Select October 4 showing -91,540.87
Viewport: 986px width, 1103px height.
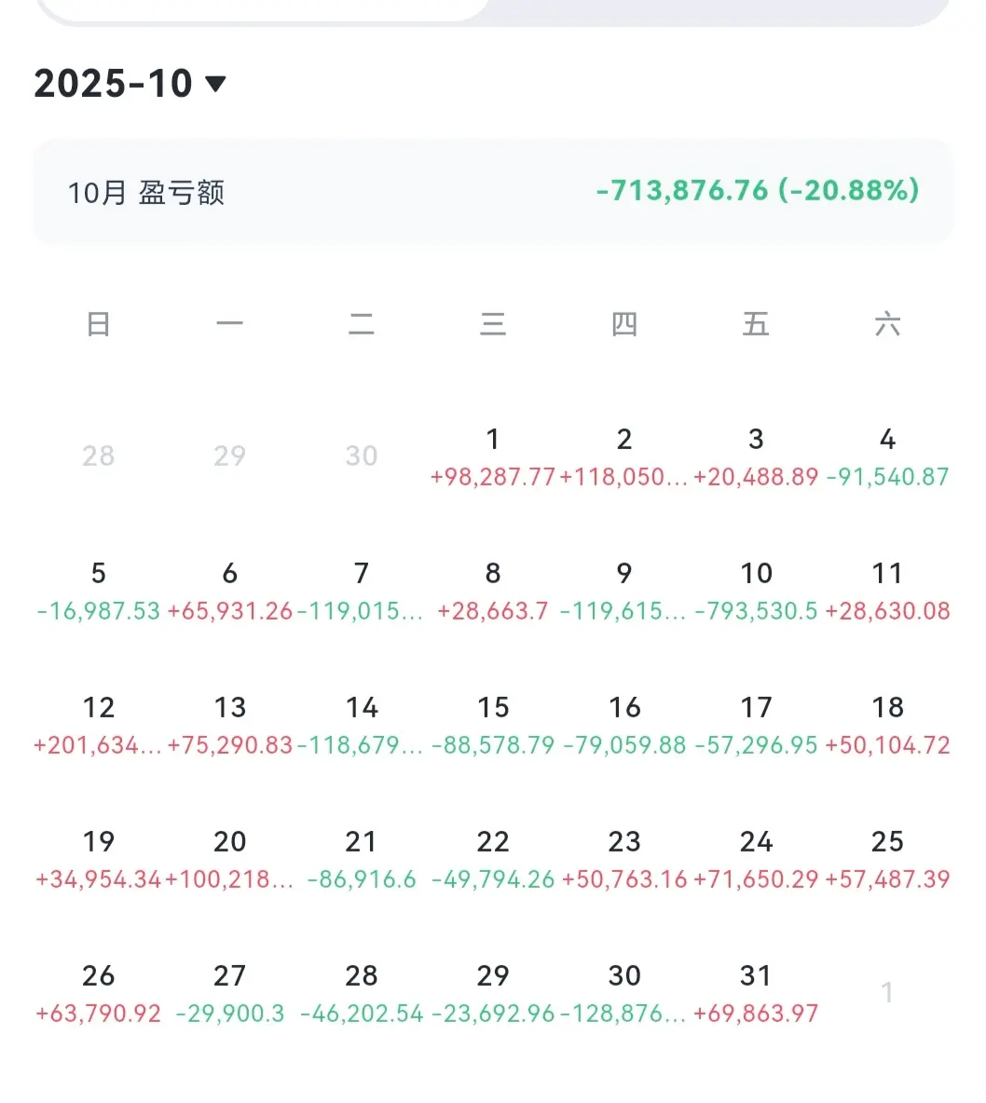click(887, 456)
